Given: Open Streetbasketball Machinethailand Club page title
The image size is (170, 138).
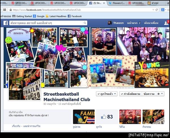Looking at the screenshot, I should [x=67, y=97].
